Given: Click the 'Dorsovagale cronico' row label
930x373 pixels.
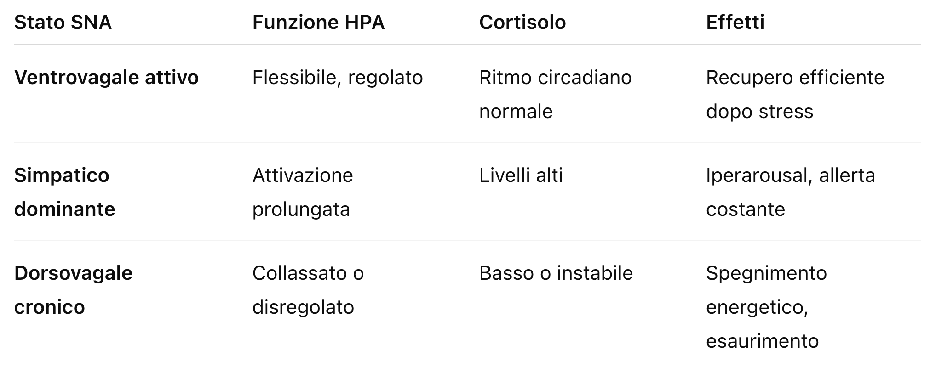Looking at the screenshot, I should pyautogui.click(x=73, y=290).
